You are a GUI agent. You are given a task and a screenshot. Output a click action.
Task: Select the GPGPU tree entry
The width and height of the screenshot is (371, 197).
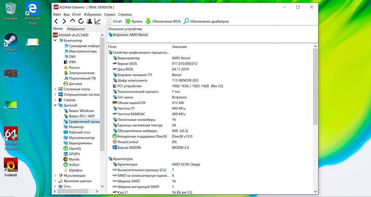74,154
